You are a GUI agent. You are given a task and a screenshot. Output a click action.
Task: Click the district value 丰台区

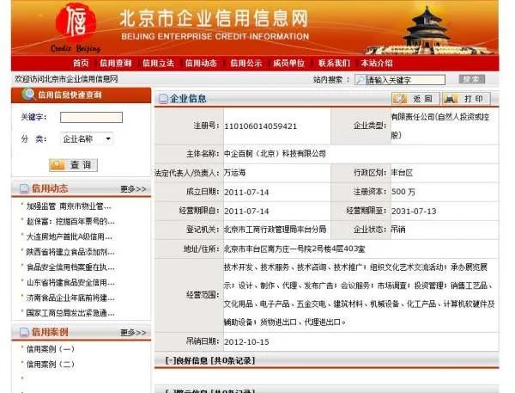(x=402, y=173)
